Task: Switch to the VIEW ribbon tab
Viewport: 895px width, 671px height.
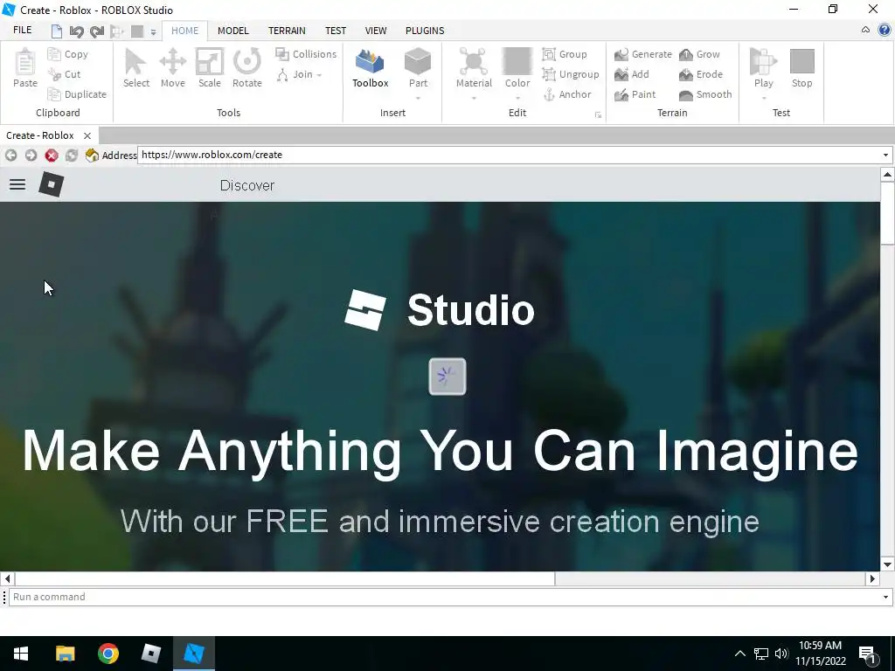Action: (x=376, y=31)
